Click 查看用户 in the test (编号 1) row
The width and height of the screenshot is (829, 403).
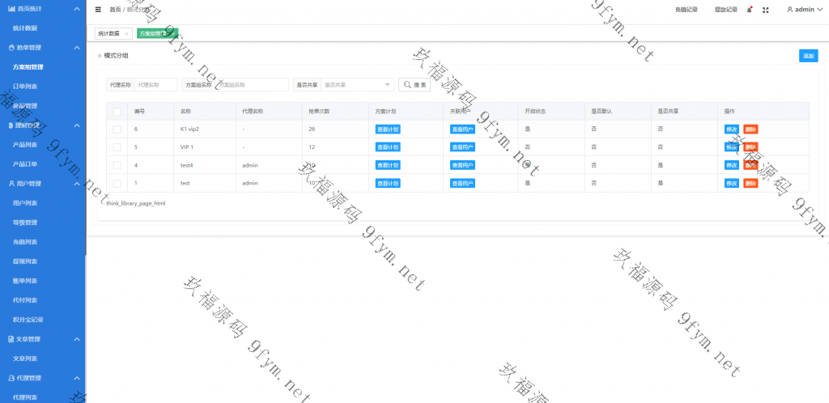(462, 183)
